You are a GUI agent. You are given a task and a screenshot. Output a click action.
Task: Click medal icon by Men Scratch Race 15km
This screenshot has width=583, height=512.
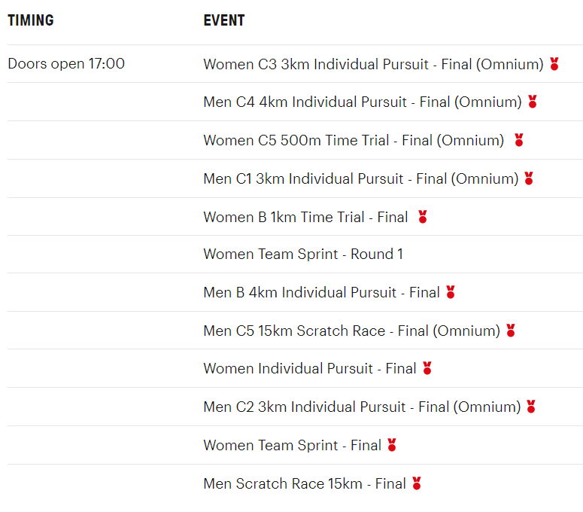pyautogui.click(x=417, y=483)
